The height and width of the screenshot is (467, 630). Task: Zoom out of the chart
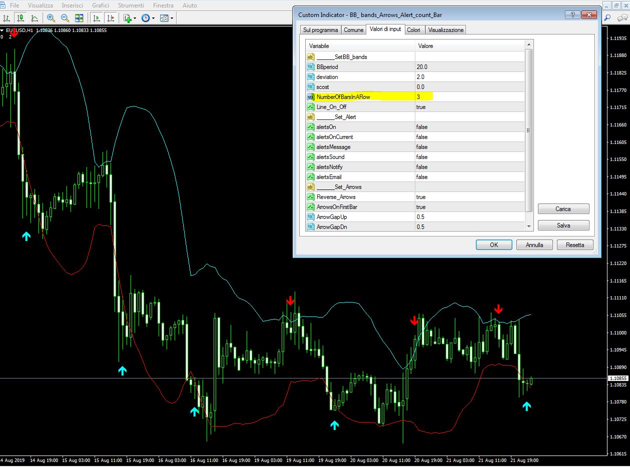pyautogui.click(x=65, y=18)
